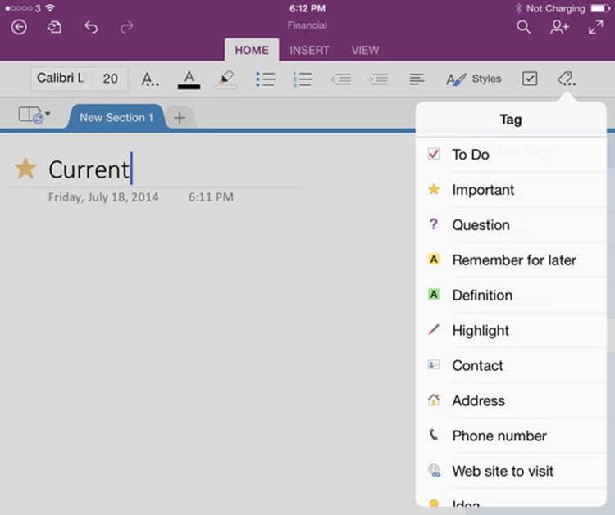615x515 pixels.
Task: Select the highlighter pen tool
Action: [x=226, y=79]
